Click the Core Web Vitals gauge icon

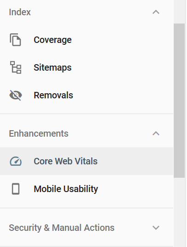point(16,161)
